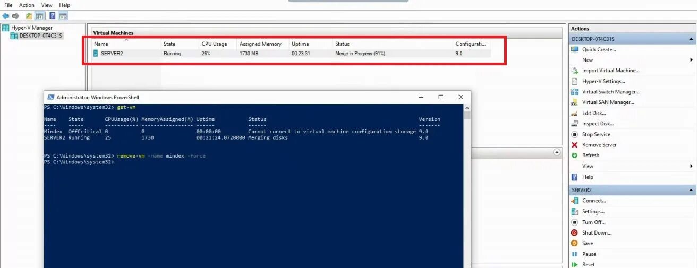Click Stop Service action
697x268 pixels.
tap(596, 134)
